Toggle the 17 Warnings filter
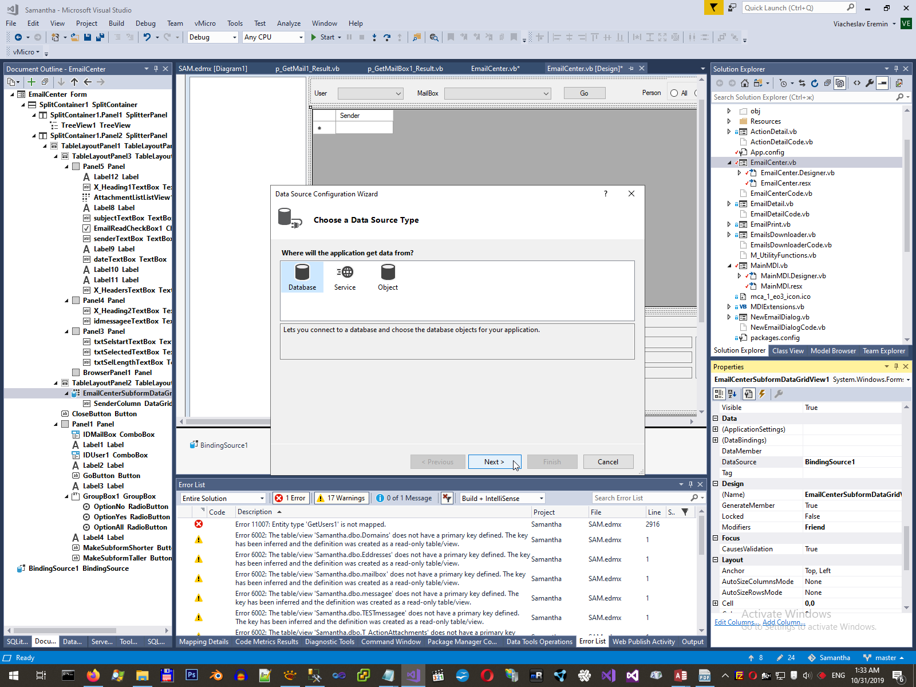 [x=341, y=498]
